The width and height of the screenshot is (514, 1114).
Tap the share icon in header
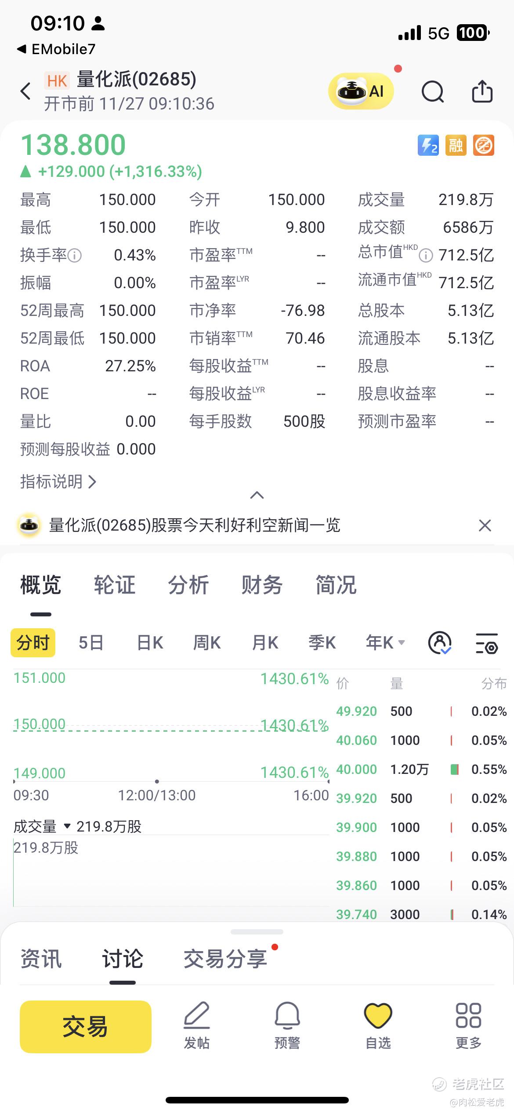482,91
